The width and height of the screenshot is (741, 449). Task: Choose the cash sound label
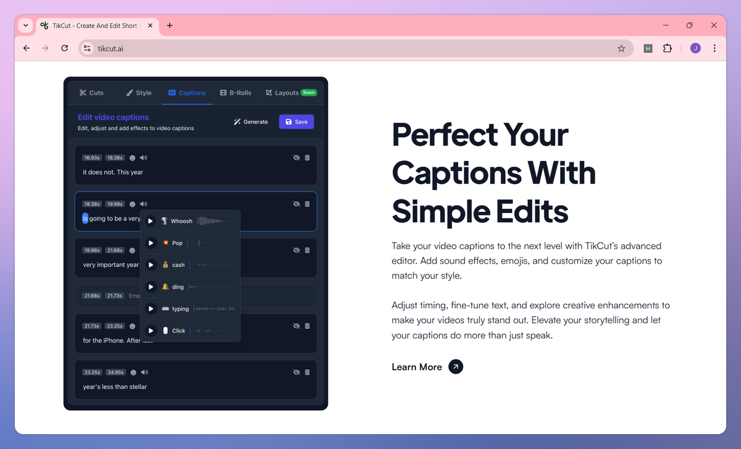[x=178, y=265]
